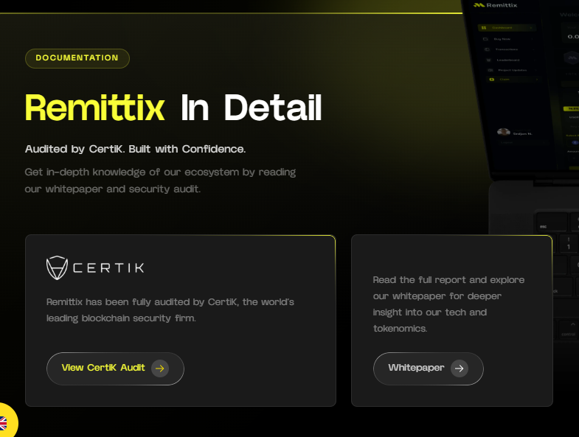
Task: Click the CertiK shield logo
Action: point(57,268)
